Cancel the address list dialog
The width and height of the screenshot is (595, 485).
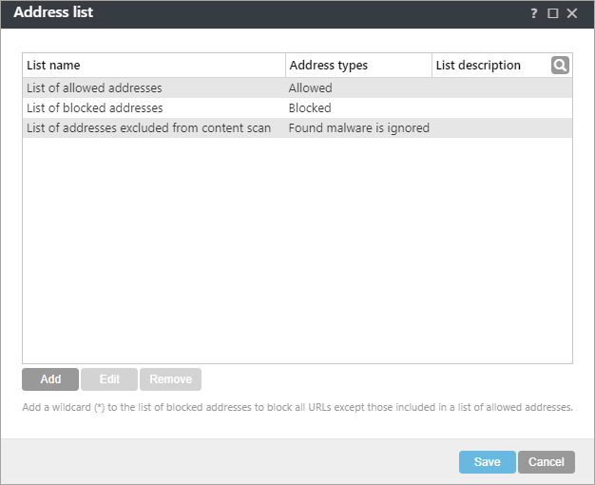(x=547, y=462)
